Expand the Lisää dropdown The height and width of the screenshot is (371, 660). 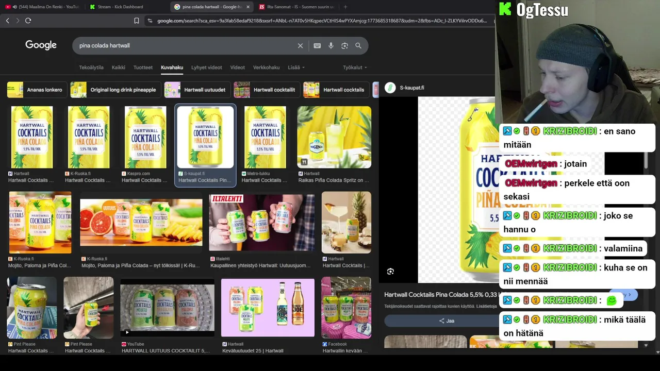click(x=296, y=68)
